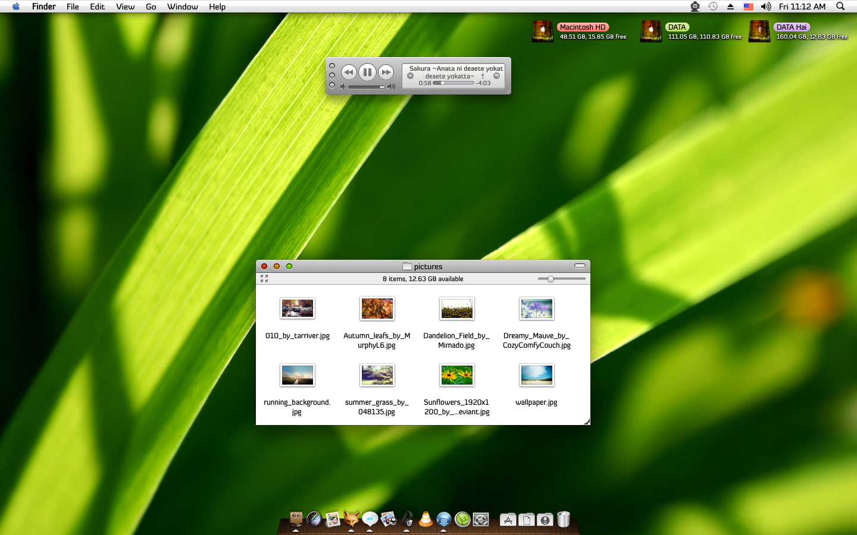Open Spotlight search magnifier
This screenshot has height=535, width=857.
coord(840,7)
